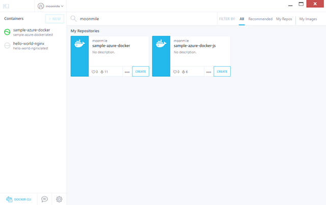326x205 pixels.
Task: Select the My Images filter tab
Action: 308,19
